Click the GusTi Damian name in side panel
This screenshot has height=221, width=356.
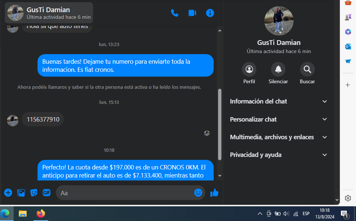279,42
